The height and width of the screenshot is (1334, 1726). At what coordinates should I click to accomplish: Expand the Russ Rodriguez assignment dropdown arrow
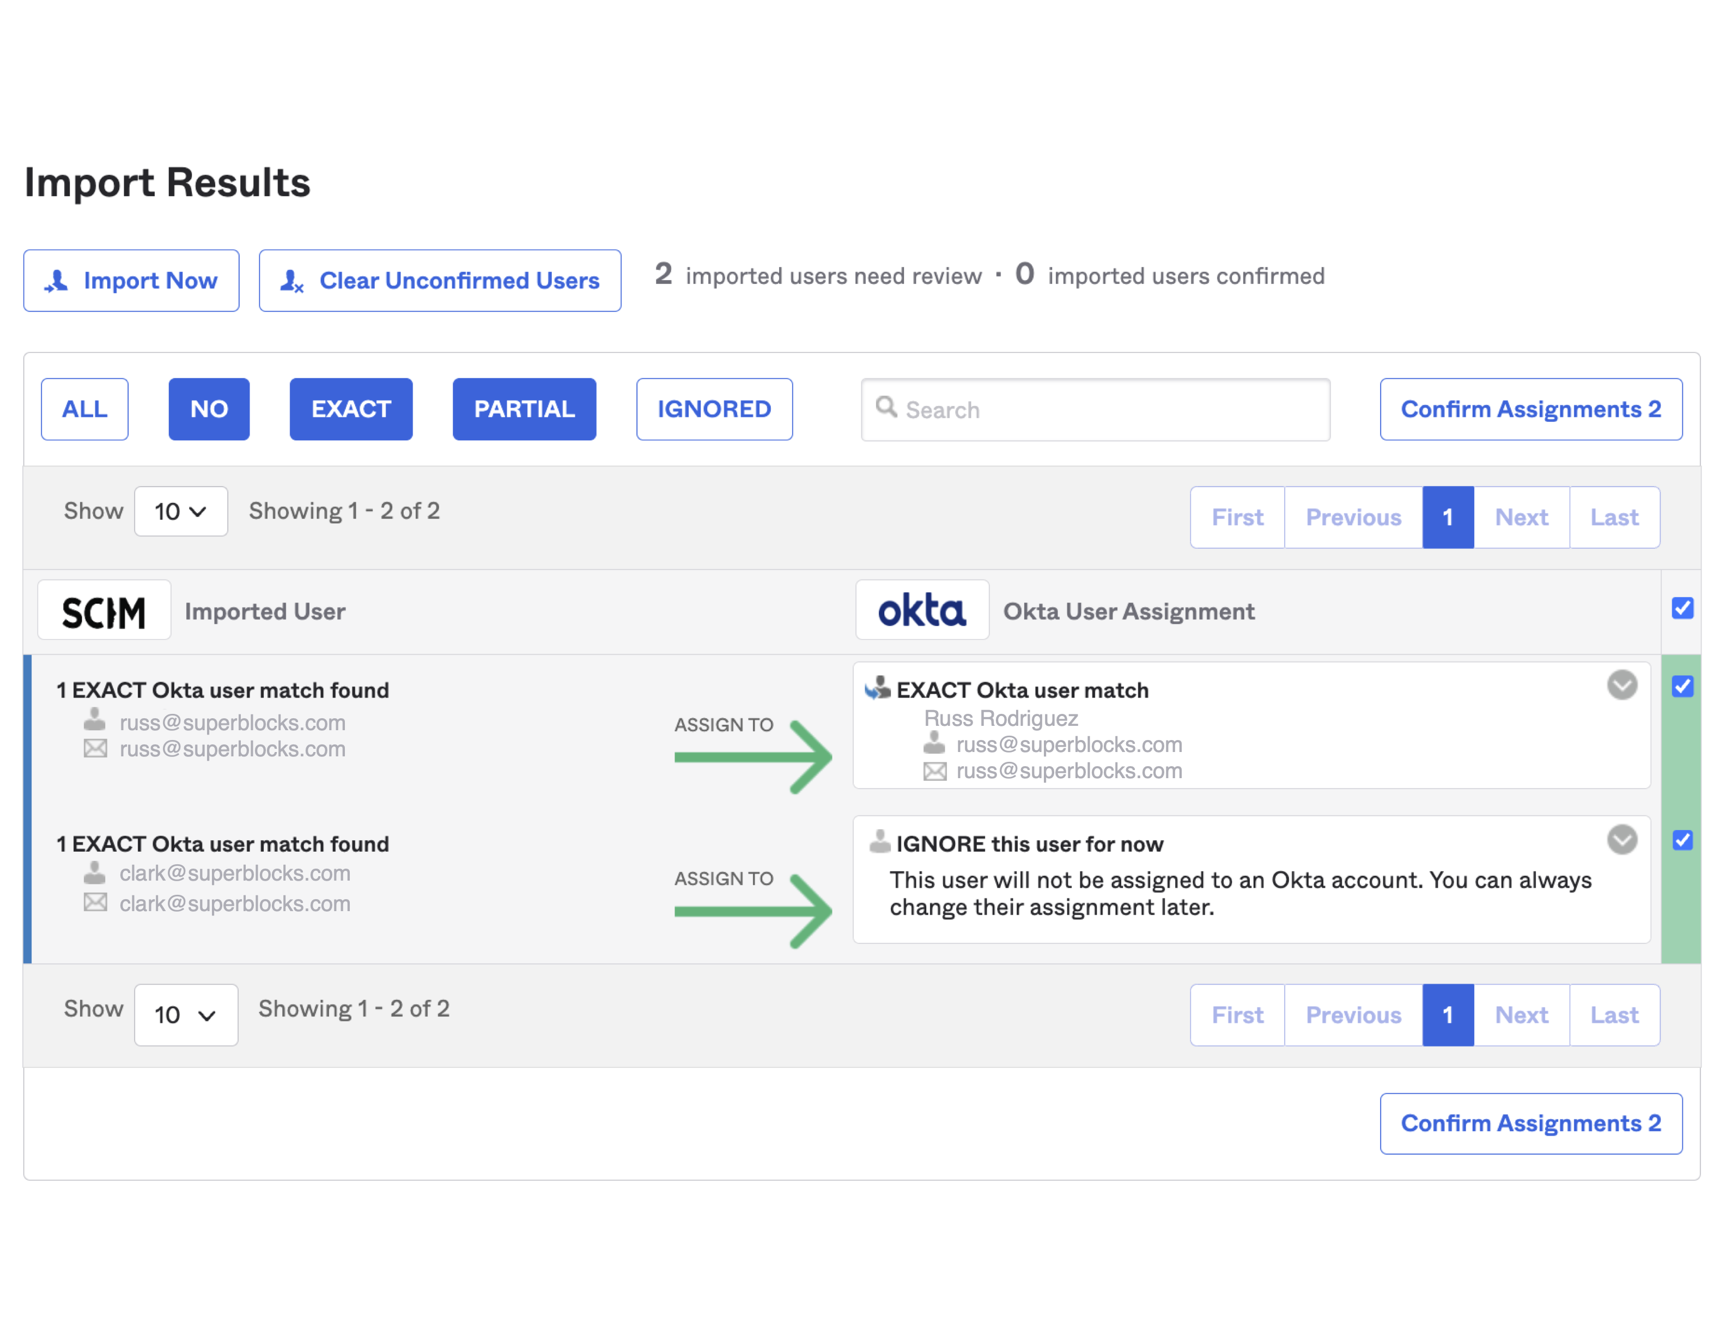1622,685
